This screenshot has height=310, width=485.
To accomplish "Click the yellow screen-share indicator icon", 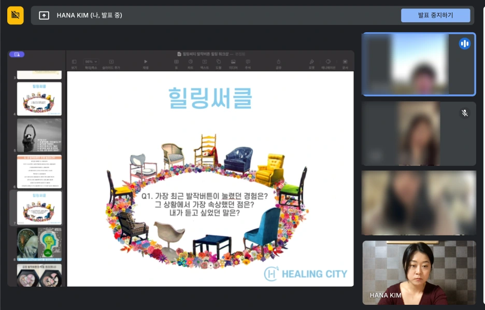I will coord(15,15).
